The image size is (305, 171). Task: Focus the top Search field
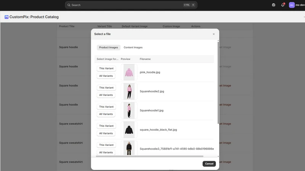pos(131,5)
